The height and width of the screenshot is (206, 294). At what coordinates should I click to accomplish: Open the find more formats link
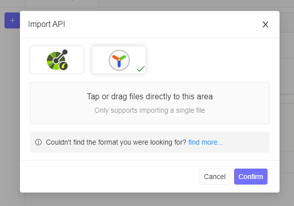coord(206,142)
